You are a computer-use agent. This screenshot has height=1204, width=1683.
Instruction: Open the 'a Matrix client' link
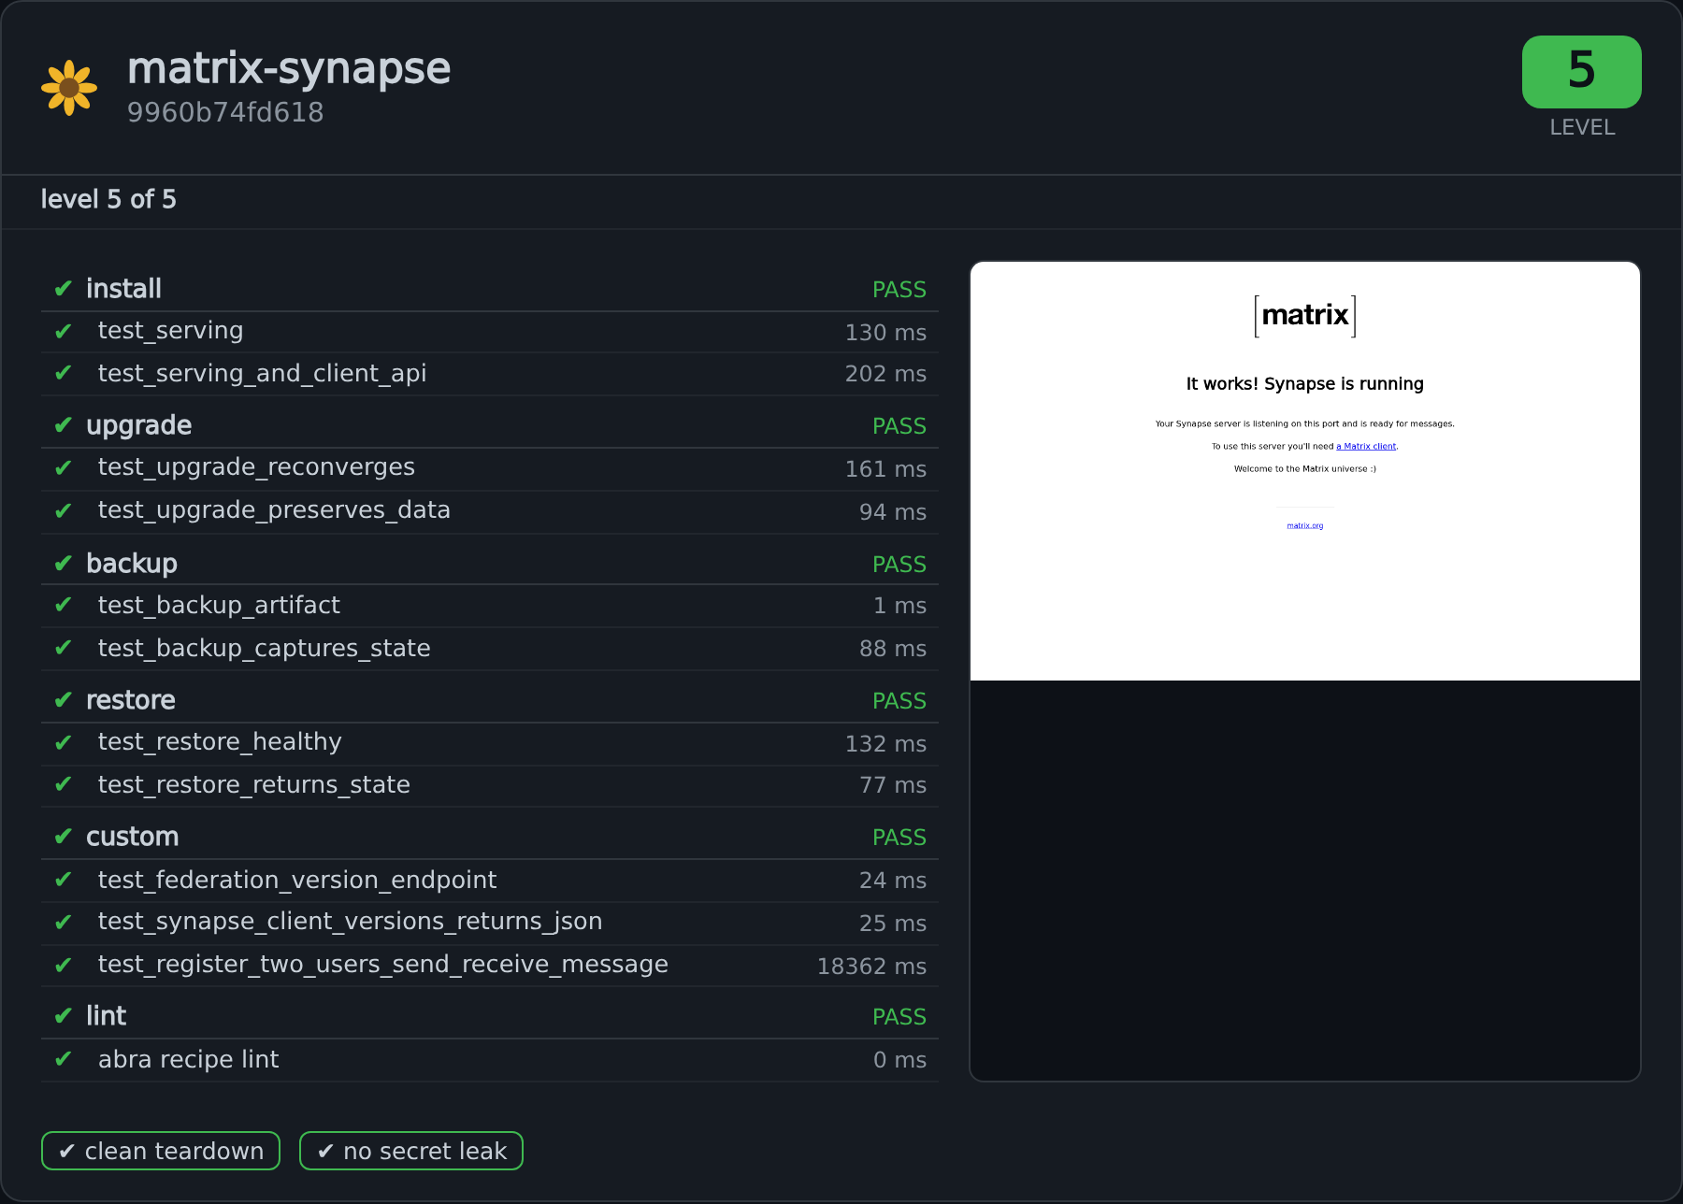tap(1366, 447)
